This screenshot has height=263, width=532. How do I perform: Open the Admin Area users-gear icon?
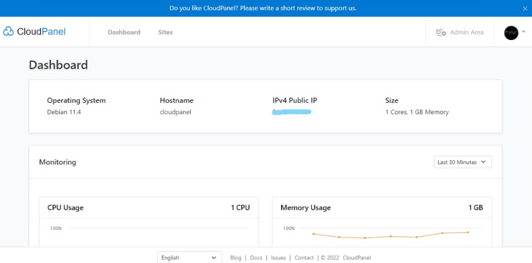(x=441, y=32)
